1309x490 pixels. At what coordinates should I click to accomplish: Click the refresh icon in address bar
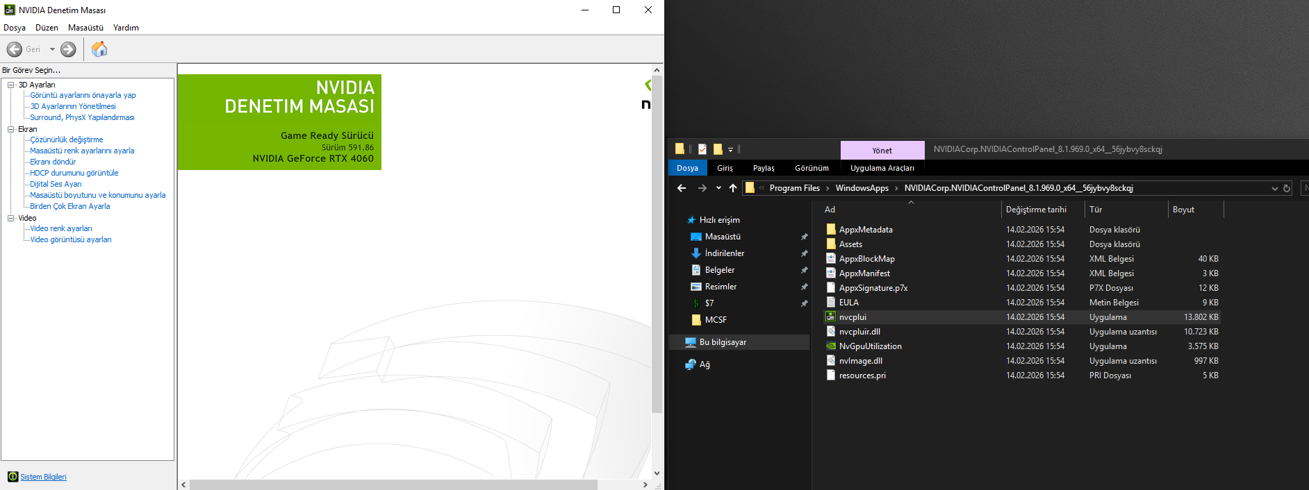click(x=1287, y=188)
